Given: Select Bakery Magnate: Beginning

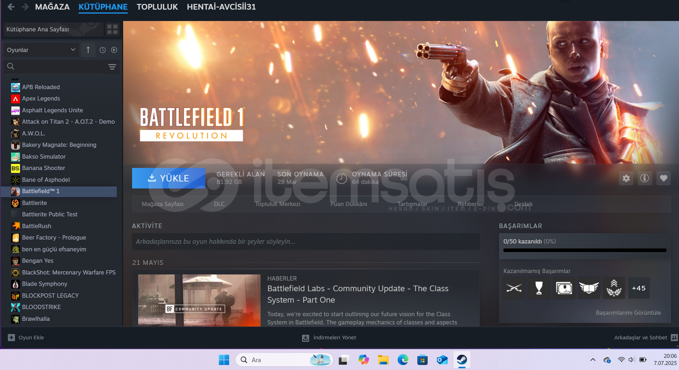Looking at the screenshot, I should click(x=59, y=145).
